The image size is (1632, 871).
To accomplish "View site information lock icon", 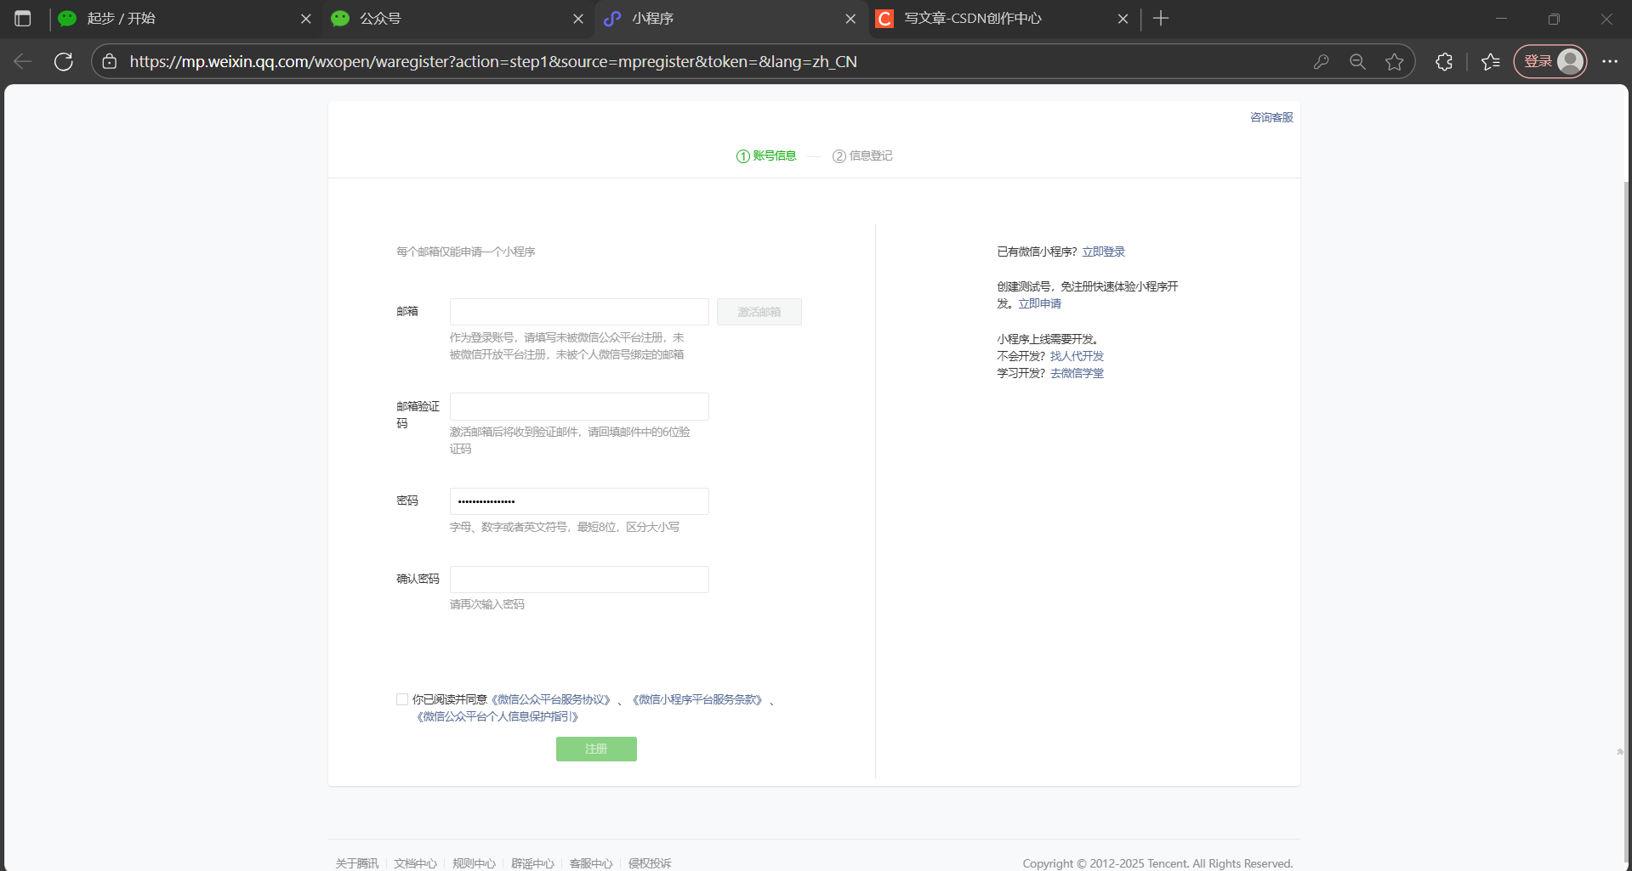I will pos(110,61).
